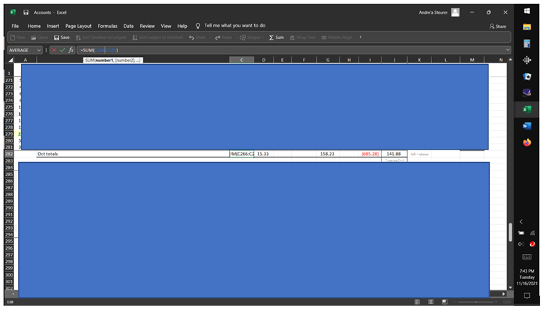This screenshot has width=546, height=311.
Task: Expand the Name Box dropdown showing AVERAGE
Action: click(39, 50)
